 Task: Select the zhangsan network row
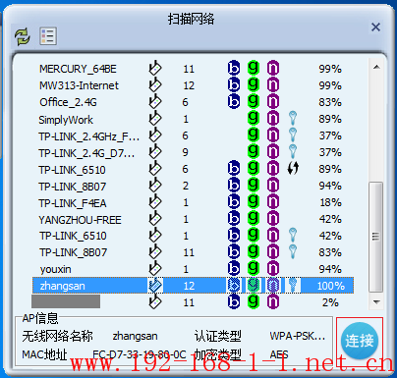193,286
